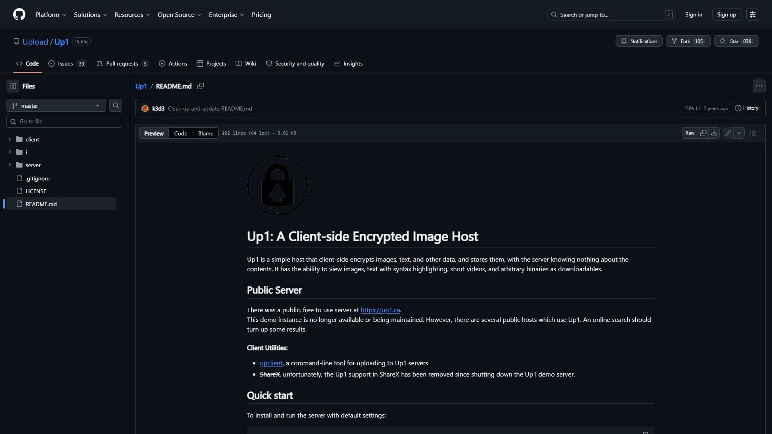Open the outline symbols list icon
This screenshot has width=772, height=434.
[x=753, y=133]
